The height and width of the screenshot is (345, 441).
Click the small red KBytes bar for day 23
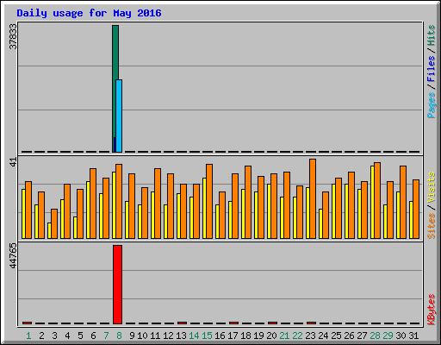pos(311,323)
